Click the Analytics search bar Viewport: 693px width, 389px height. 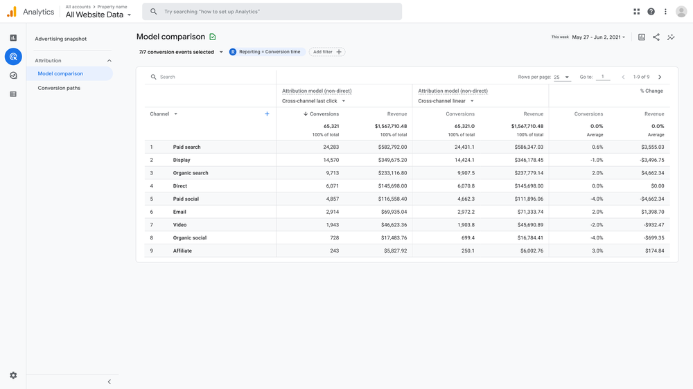coord(272,12)
